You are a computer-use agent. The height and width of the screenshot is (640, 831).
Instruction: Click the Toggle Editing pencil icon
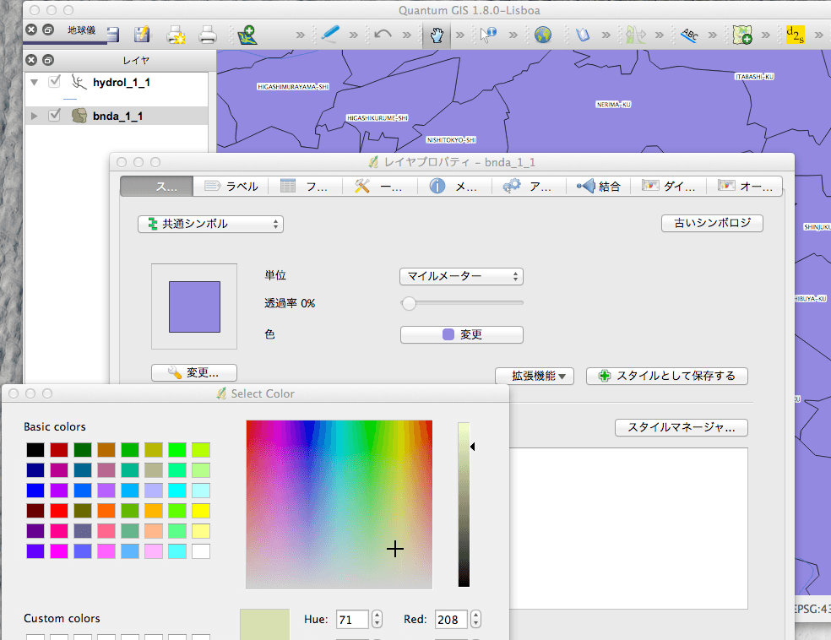[329, 35]
